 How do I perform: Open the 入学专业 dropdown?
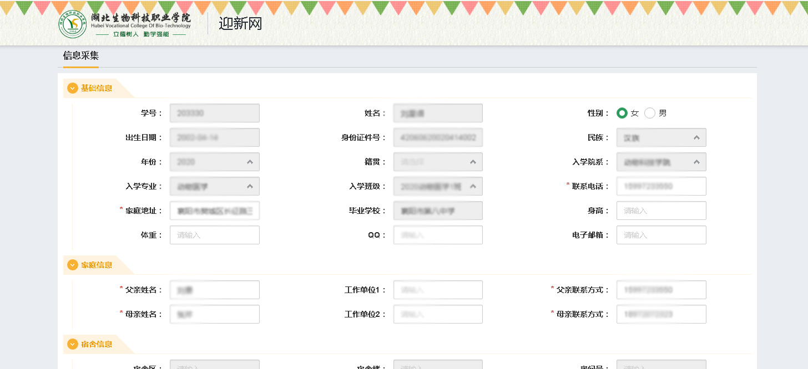pos(214,186)
